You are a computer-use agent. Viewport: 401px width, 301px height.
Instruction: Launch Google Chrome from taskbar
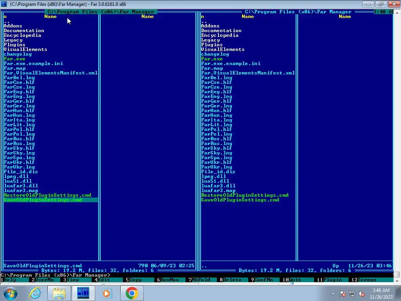pos(132,293)
